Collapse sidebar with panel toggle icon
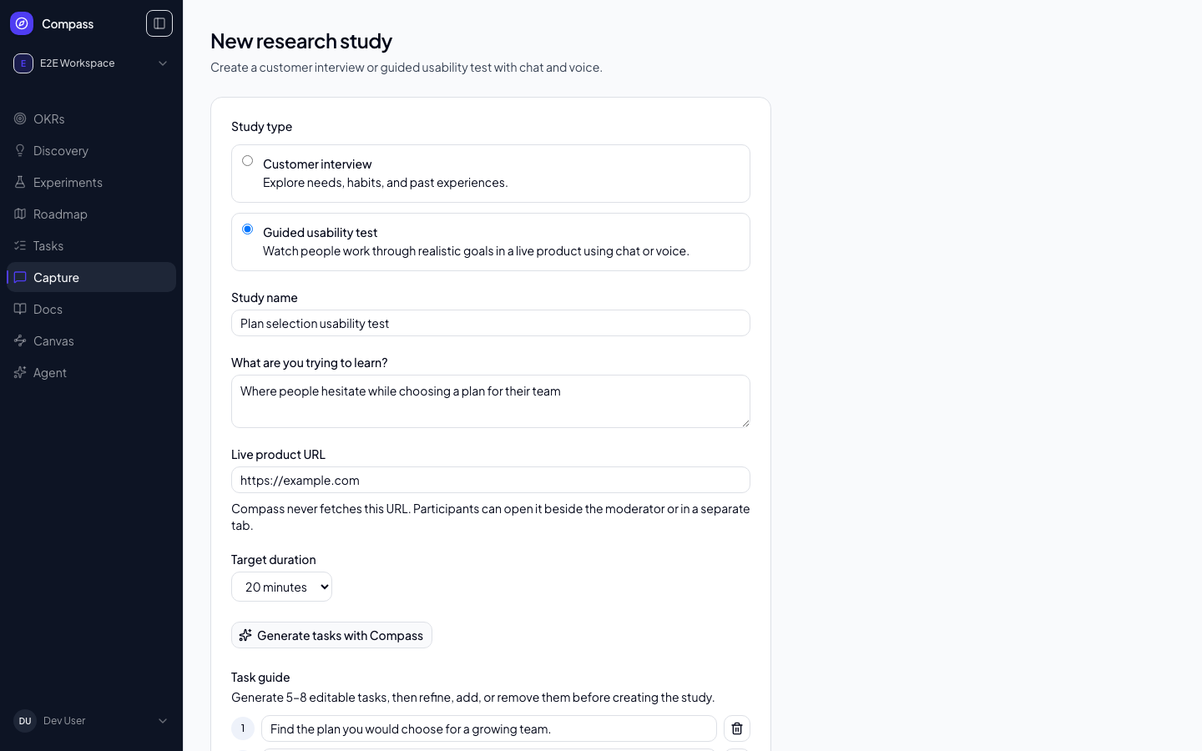 159,23
